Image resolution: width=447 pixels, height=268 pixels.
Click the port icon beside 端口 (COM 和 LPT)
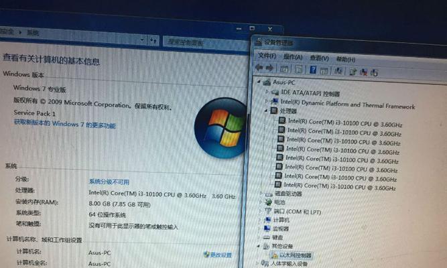coord(268,211)
